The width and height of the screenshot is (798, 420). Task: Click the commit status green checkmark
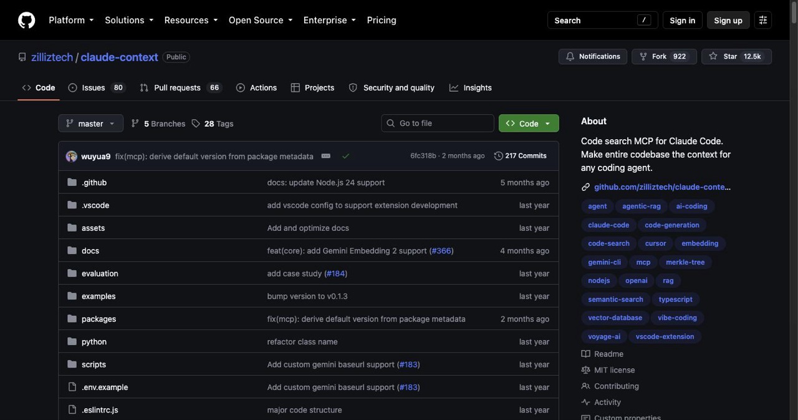[346, 156]
